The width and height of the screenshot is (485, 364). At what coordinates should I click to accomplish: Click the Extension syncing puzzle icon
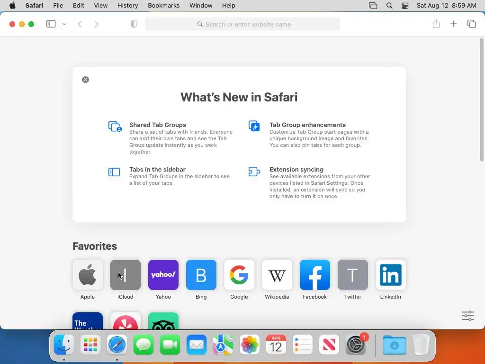pos(254,172)
